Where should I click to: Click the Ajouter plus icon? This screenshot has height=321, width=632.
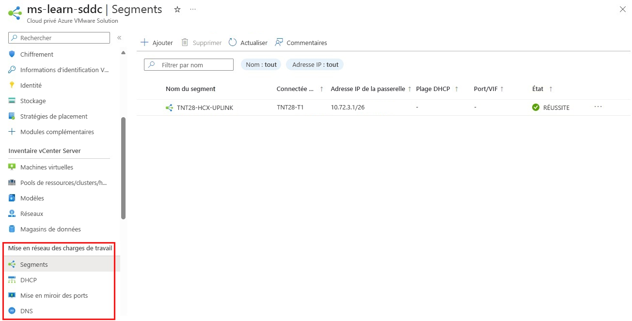click(144, 42)
